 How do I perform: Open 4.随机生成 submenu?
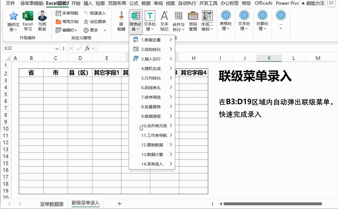pos(152,68)
